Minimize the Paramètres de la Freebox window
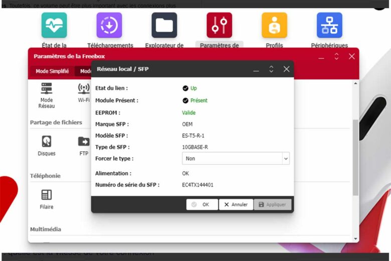391x261 pixels. tap(321, 57)
